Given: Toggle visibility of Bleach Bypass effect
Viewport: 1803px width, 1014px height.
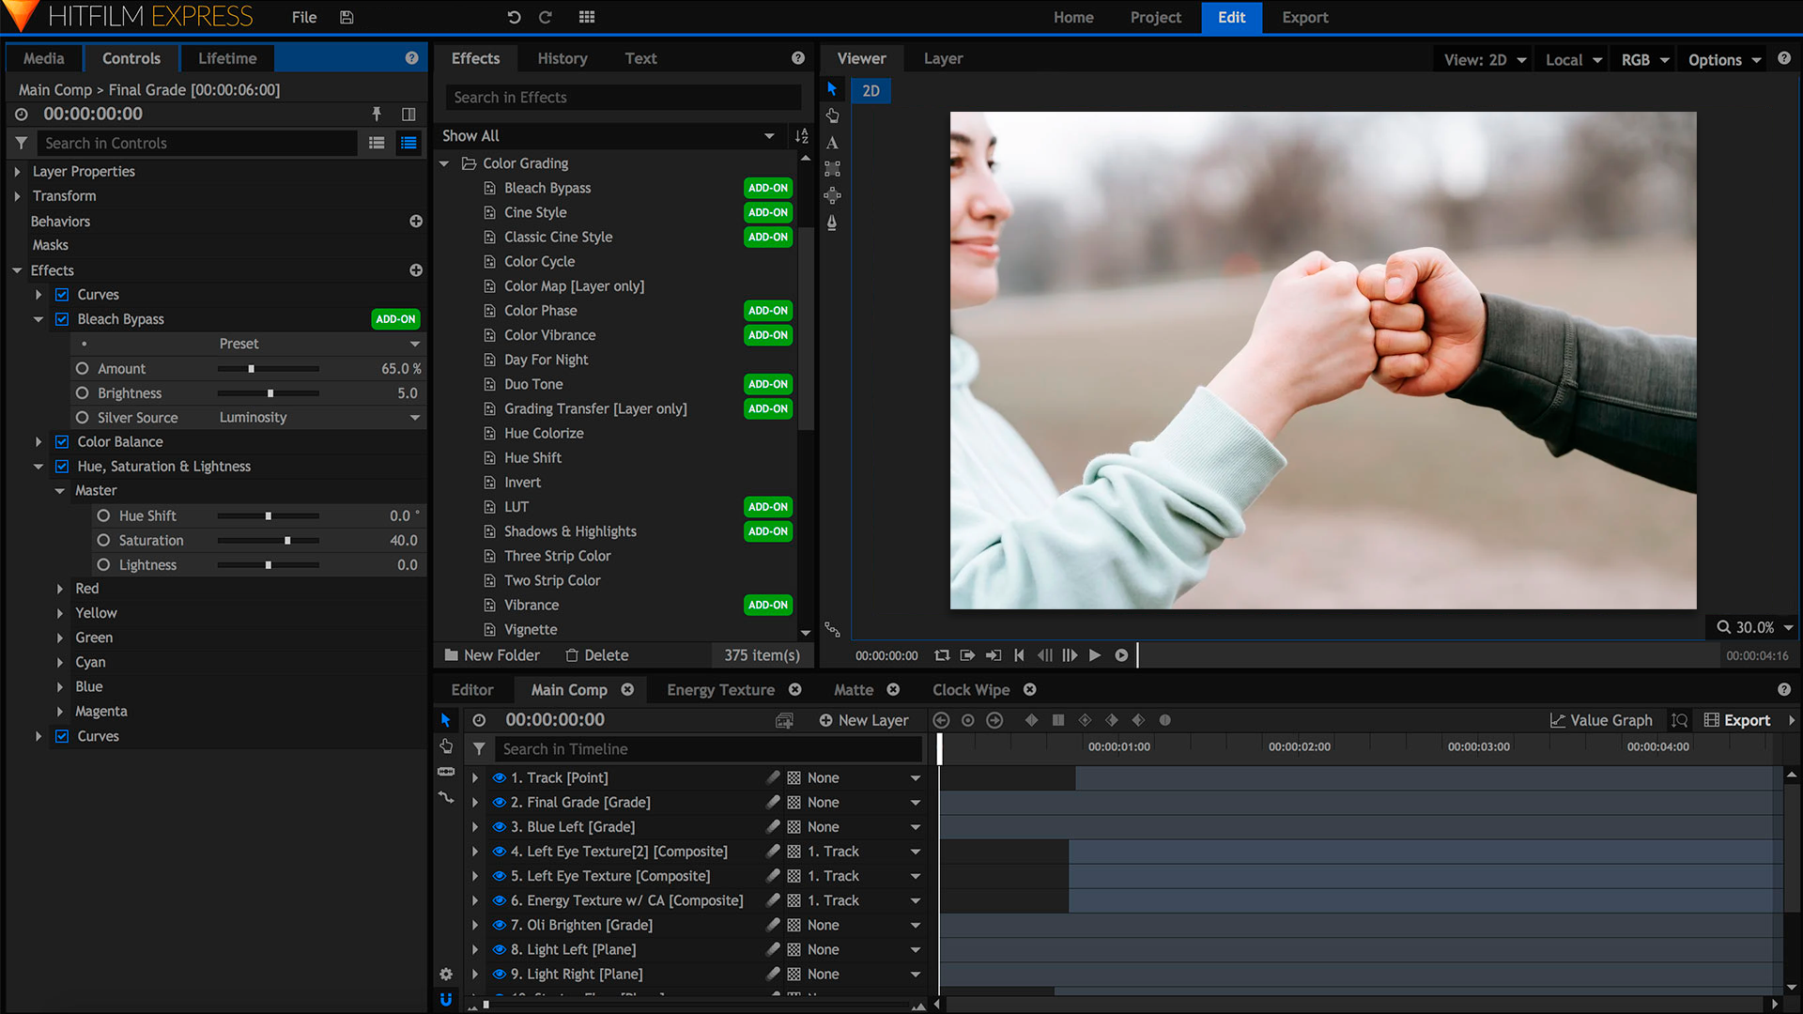Looking at the screenshot, I should 61,318.
